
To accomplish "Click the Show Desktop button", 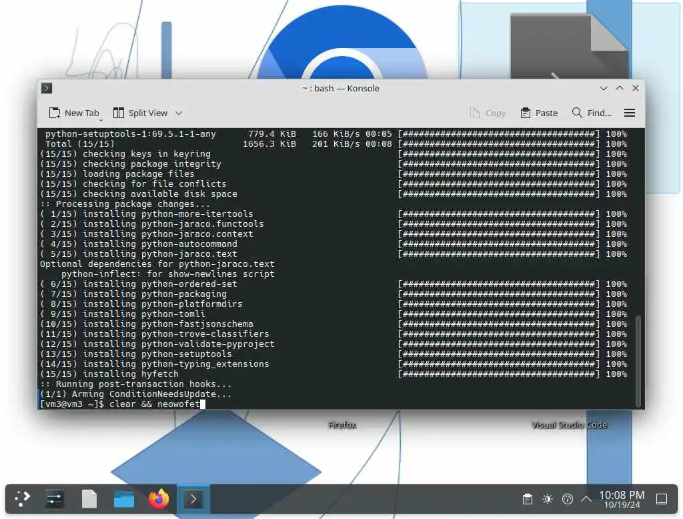I will point(661,499).
